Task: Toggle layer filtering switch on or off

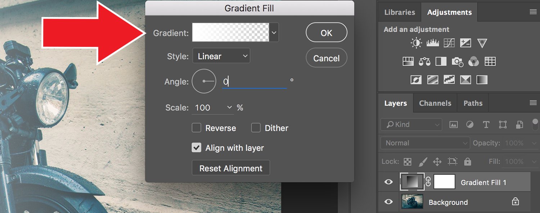Action: point(535,124)
